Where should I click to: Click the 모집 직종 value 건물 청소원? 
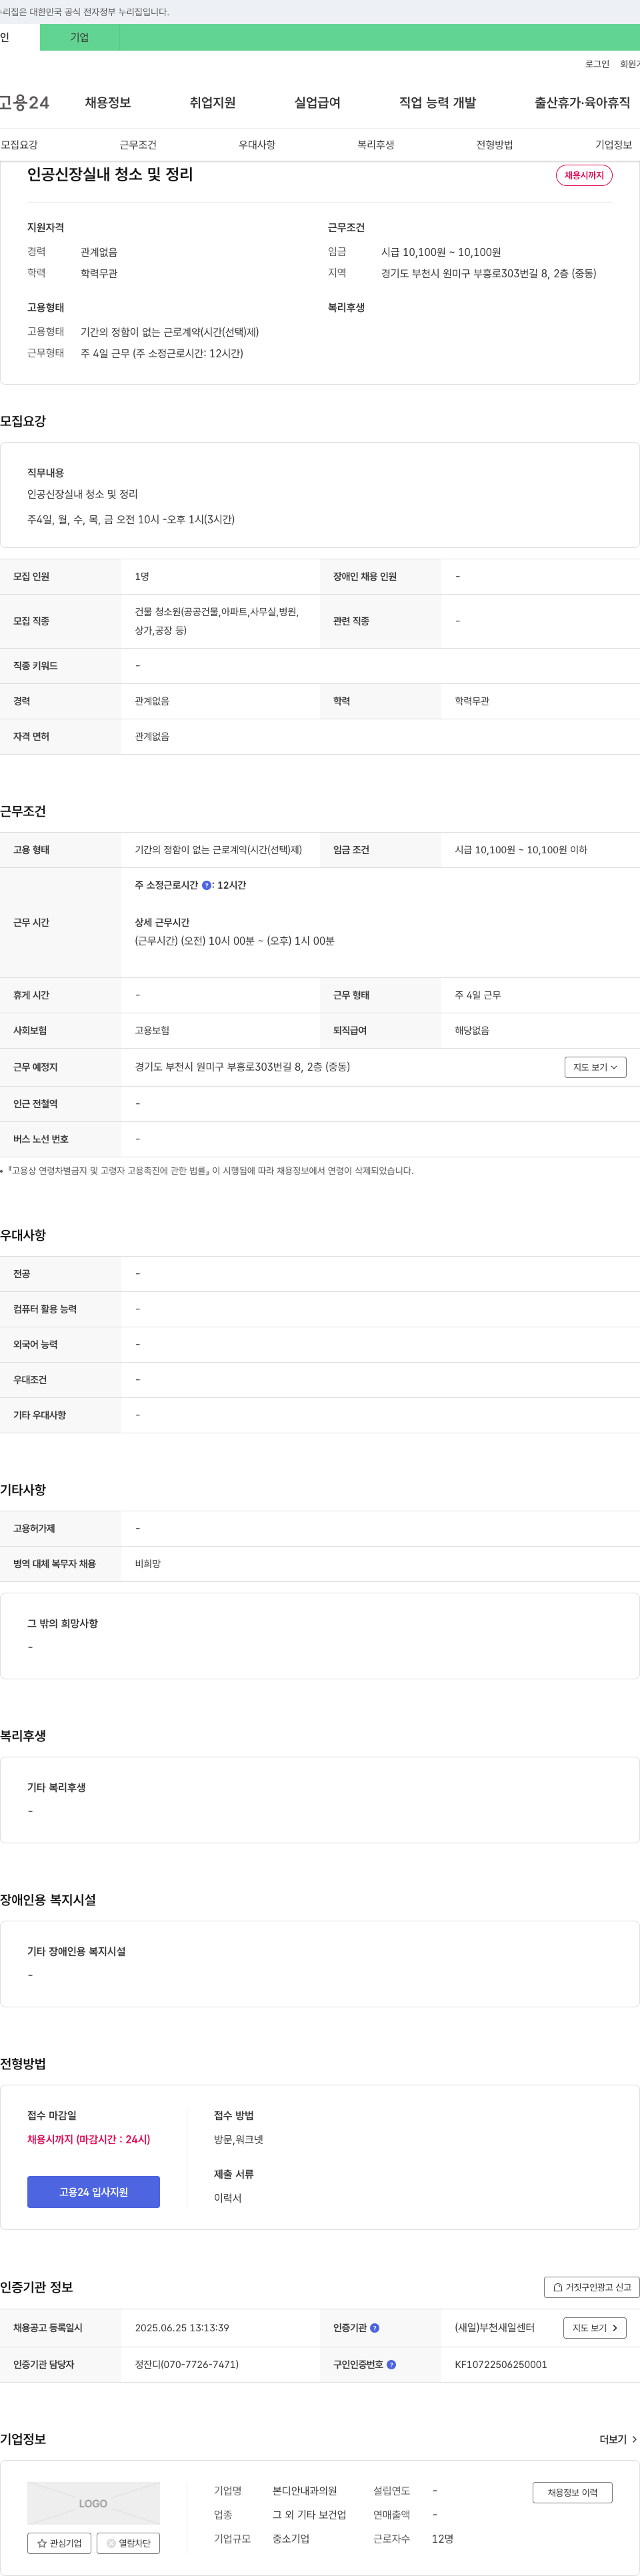point(217,621)
